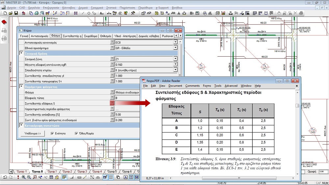Click the bottom toolbar 'M' icon
Viewport: 329px width, 185px height.
(137, 177)
